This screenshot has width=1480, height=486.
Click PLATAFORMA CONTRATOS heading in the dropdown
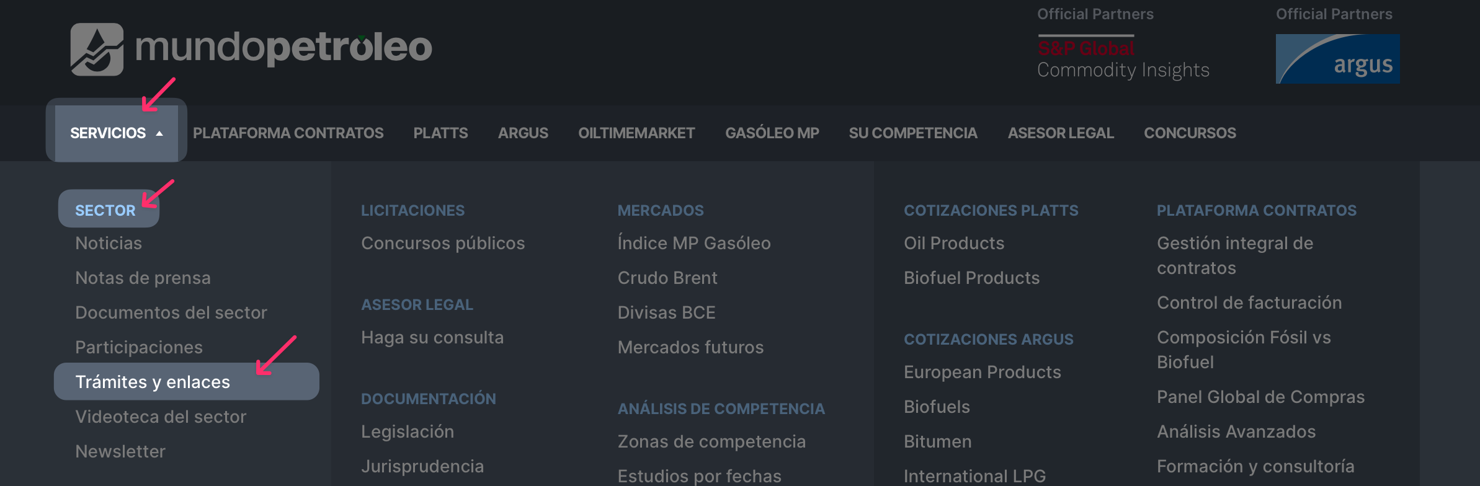1257,210
